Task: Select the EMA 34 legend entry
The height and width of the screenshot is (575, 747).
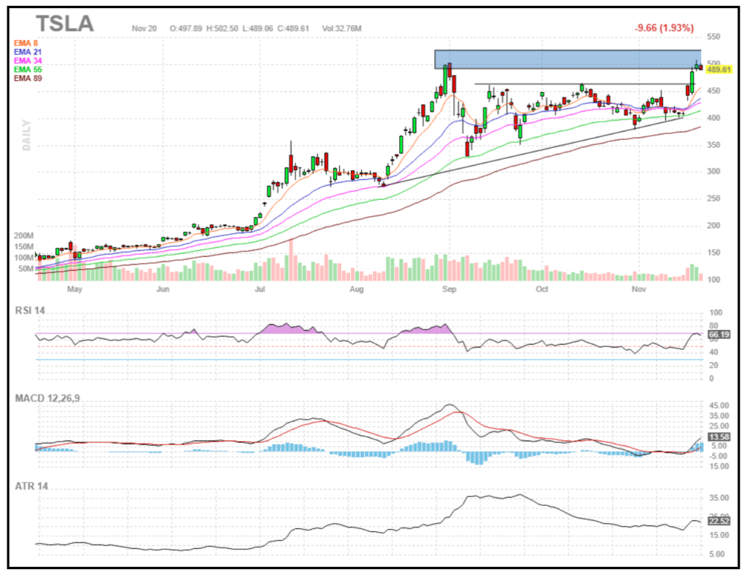Action: point(28,60)
